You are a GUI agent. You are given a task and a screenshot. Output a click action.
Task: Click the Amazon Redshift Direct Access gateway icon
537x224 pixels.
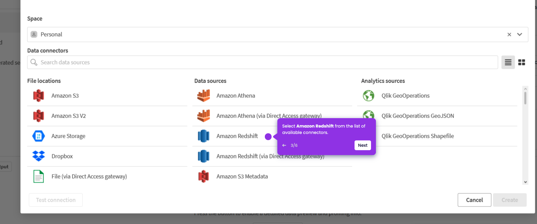[x=204, y=156]
